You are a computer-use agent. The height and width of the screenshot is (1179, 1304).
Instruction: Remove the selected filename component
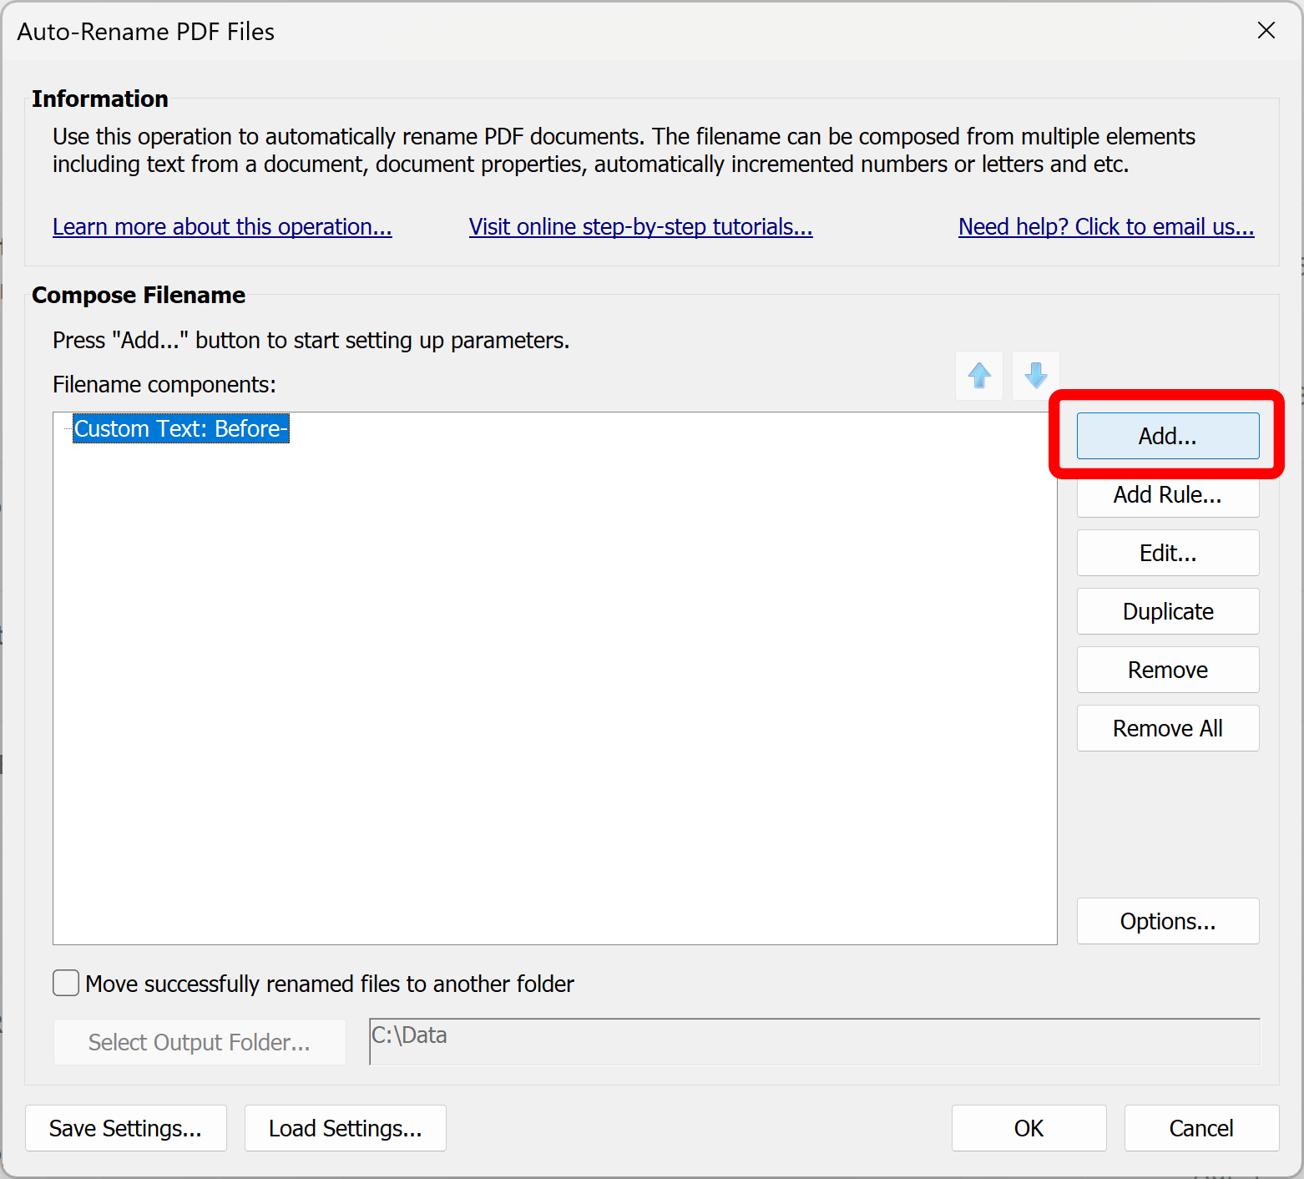coord(1168,670)
